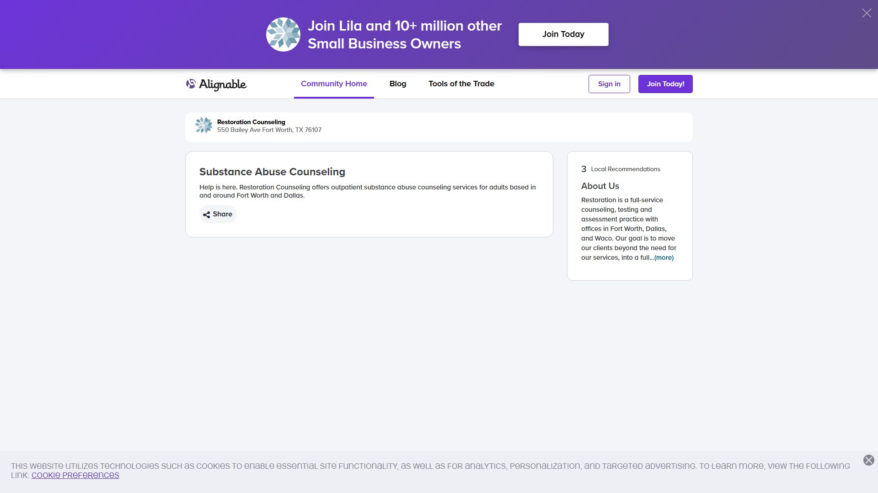Click the Sign in button
This screenshot has width=878, height=493.
(609, 84)
